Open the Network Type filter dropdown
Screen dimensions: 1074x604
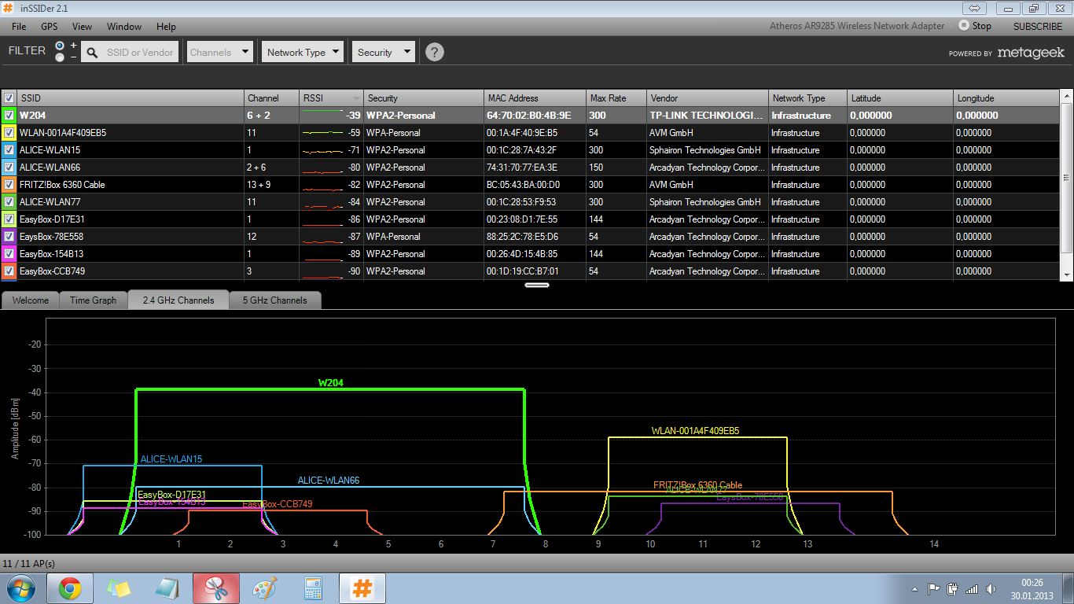(303, 53)
